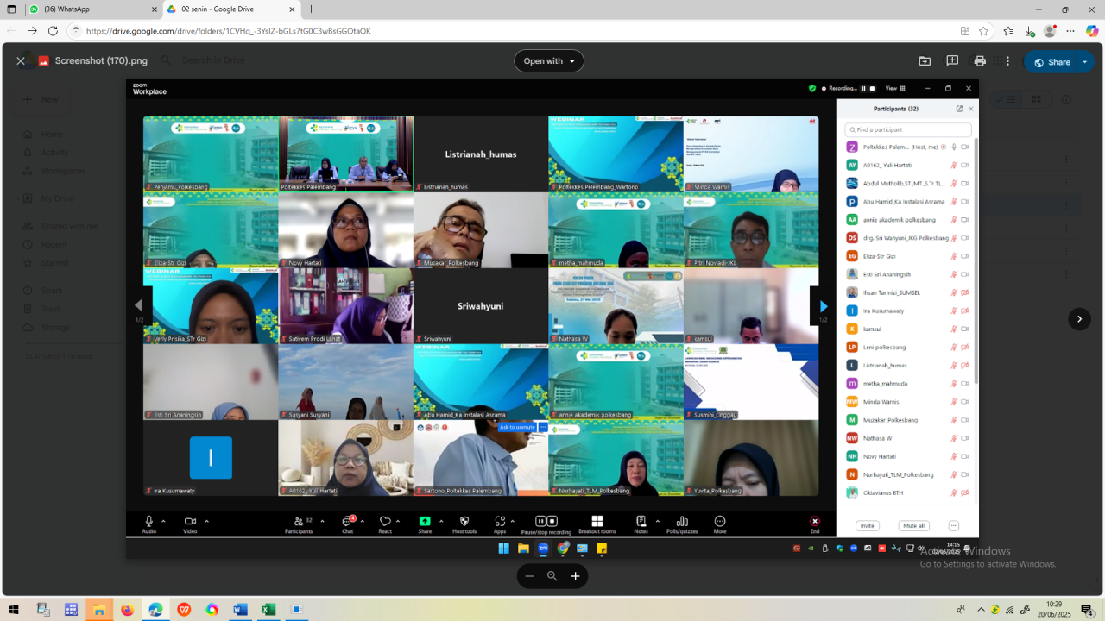The height and width of the screenshot is (621, 1105).
Task: Open a new browser tab
Action: pos(312,9)
